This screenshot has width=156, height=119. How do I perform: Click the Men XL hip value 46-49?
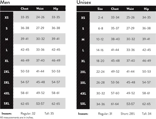click(56, 60)
